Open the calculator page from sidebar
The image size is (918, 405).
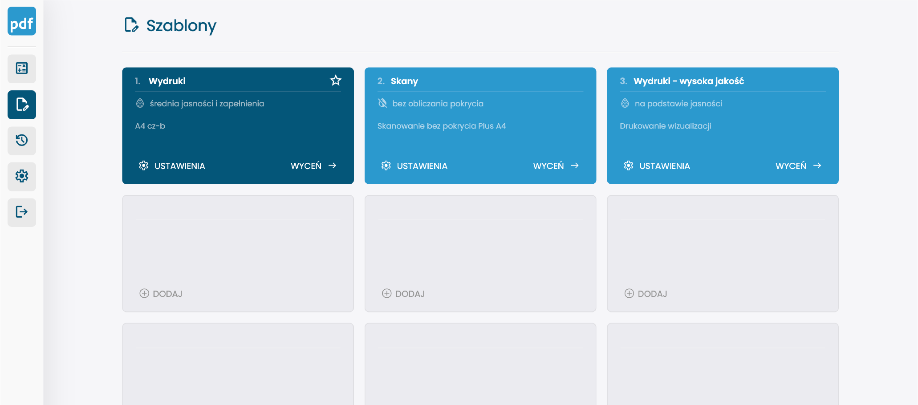21,69
